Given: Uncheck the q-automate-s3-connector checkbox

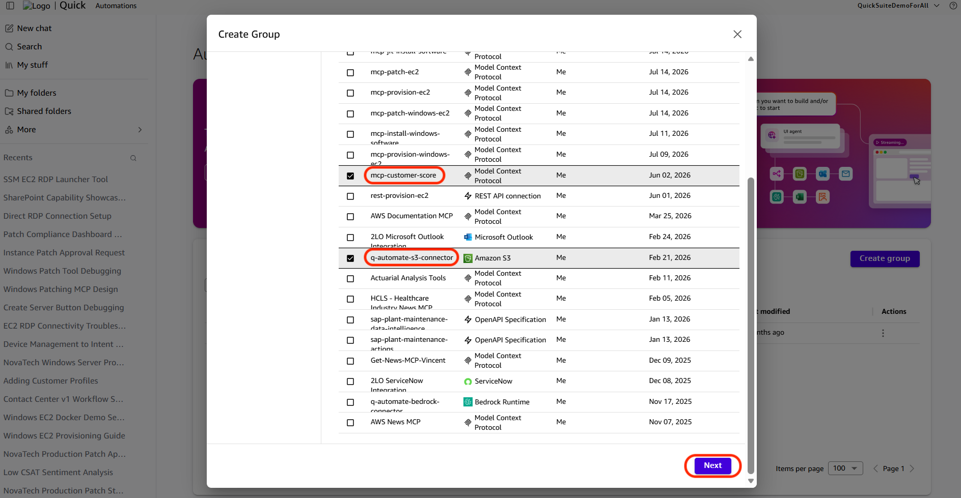Looking at the screenshot, I should [x=350, y=258].
